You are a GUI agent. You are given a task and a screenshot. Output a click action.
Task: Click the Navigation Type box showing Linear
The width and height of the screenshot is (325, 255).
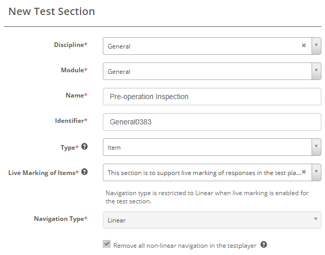tap(207, 220)
